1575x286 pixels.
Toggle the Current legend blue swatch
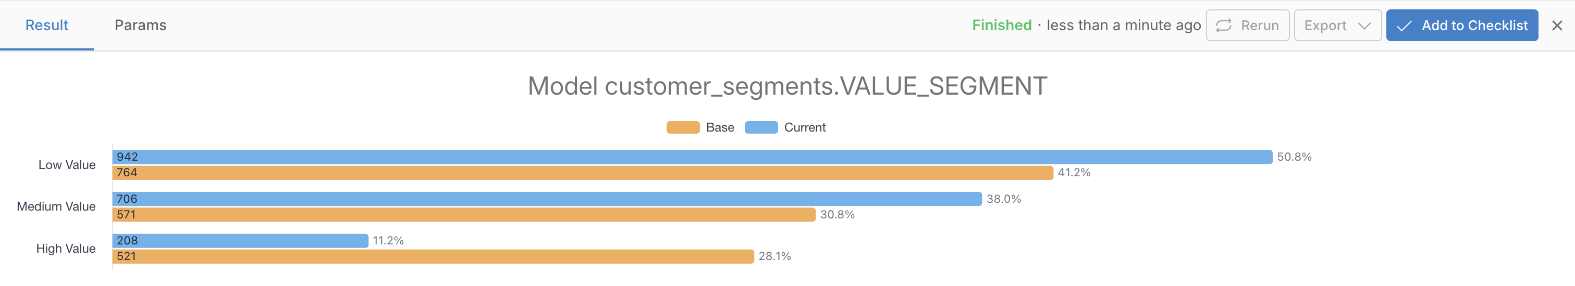click(760, 127)
